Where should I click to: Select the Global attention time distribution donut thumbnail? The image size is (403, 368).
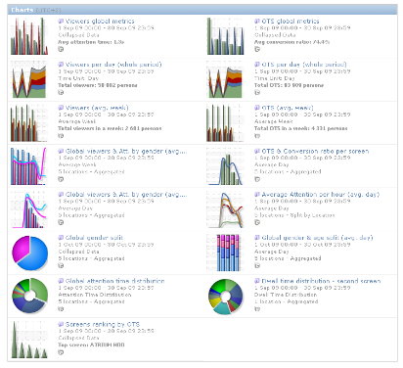(29, 296)
